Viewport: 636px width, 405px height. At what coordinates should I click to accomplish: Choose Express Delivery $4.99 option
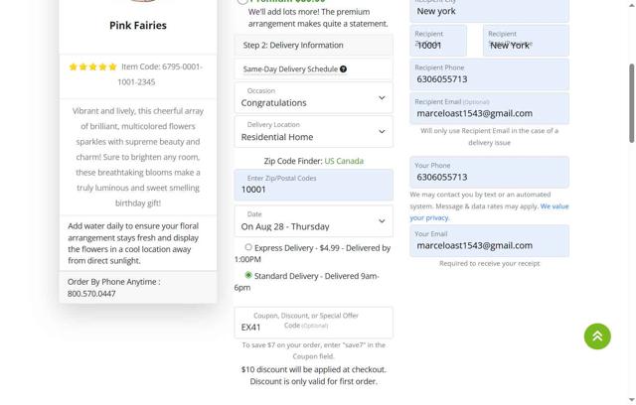point(248,246)
